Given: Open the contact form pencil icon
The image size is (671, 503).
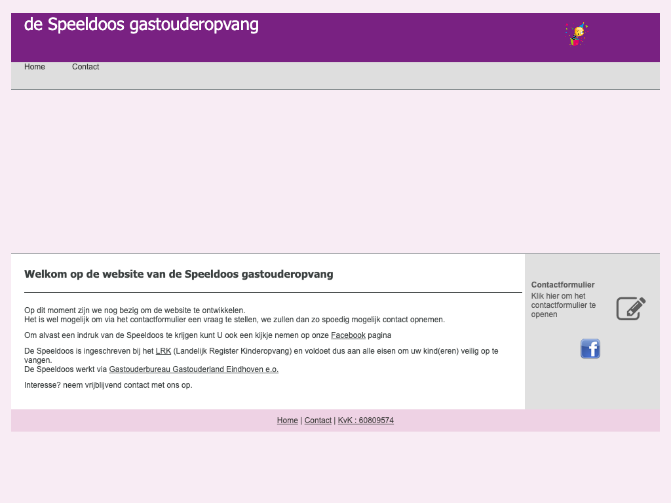Looking at the screenshot, I should pos(630,308).
